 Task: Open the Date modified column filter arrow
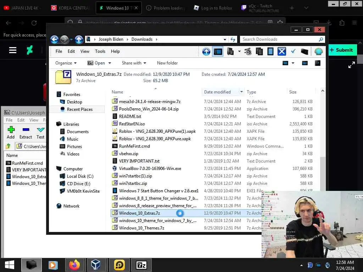241,92
